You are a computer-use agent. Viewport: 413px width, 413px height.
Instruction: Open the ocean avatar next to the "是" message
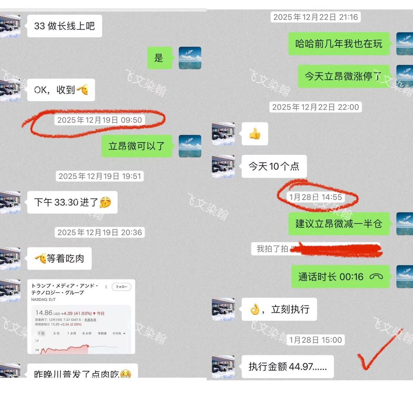pos(190,58)
